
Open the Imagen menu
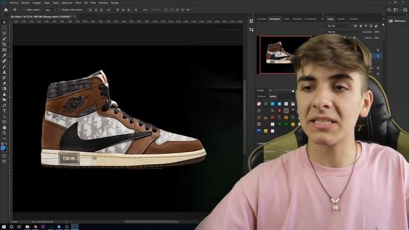click(36, 3)
